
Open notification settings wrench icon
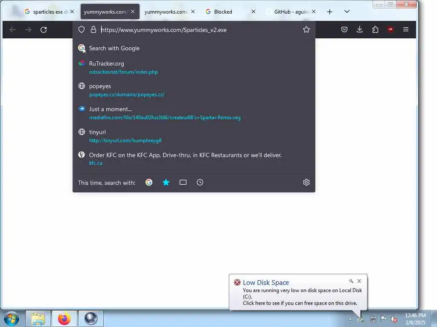coord(351,281)
